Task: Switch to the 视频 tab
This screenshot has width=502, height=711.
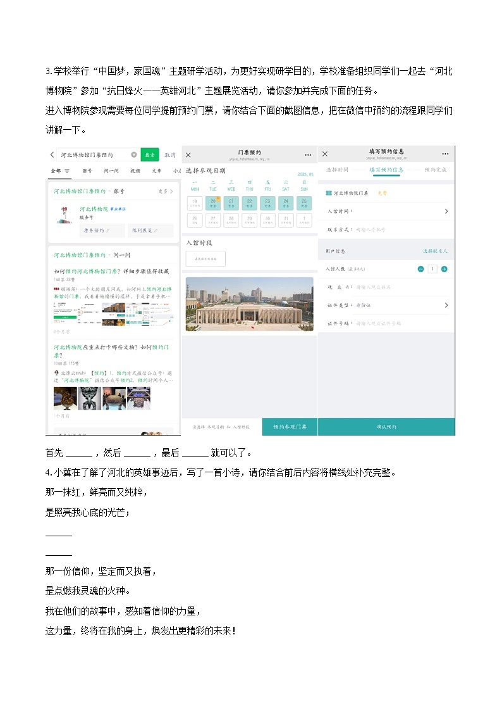Action: [x=135, y=171]
